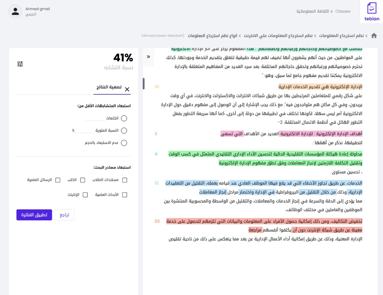Click the 41% similarity score

point(123,58)
